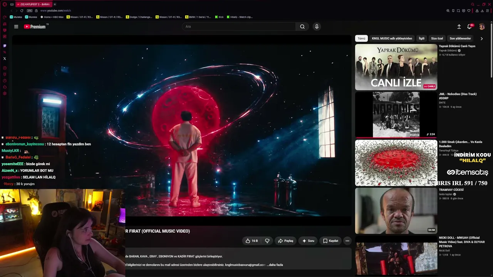
Task: Open a new browser tab
Action: coord(55,4)
